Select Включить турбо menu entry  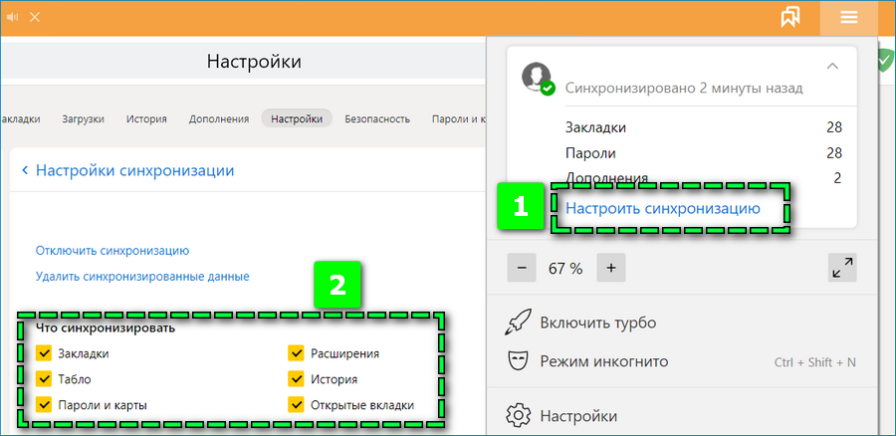(597, 323)
